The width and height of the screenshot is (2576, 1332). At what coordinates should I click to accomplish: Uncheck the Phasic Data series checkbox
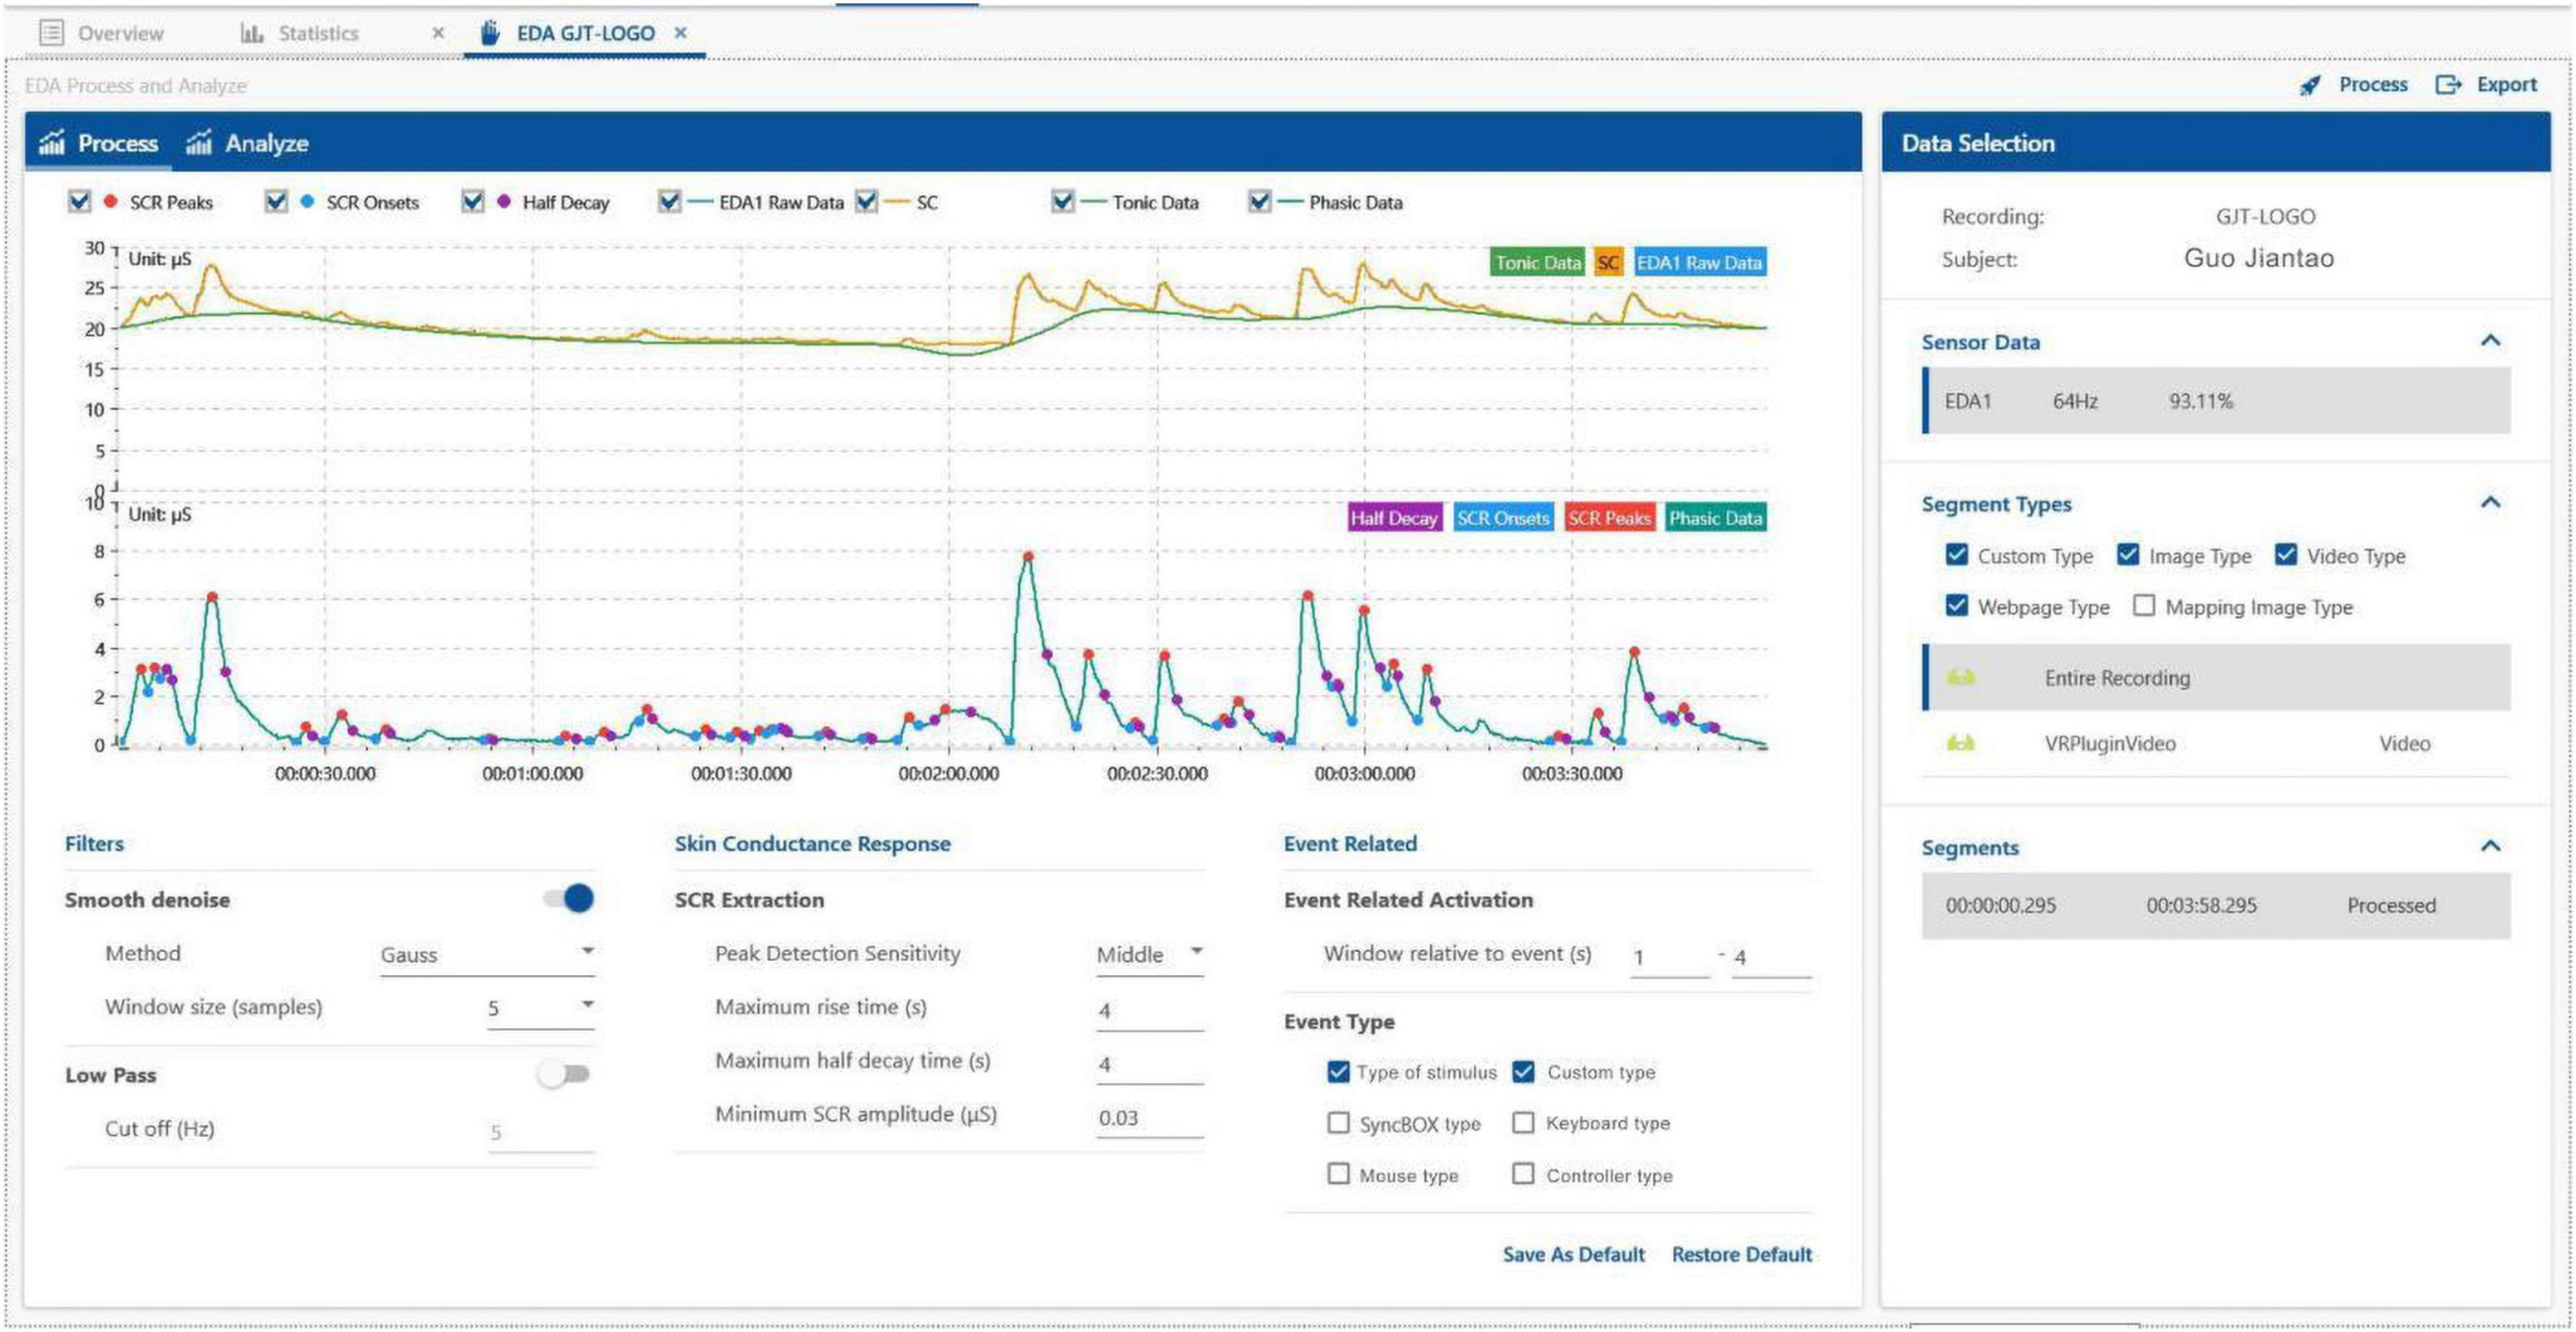click(1259, 202)
